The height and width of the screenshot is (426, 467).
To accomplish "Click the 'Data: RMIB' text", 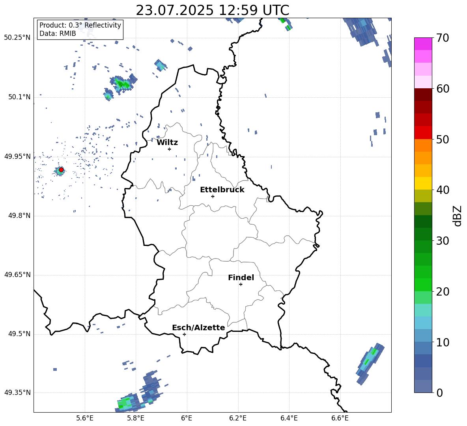I will (58, 33).
